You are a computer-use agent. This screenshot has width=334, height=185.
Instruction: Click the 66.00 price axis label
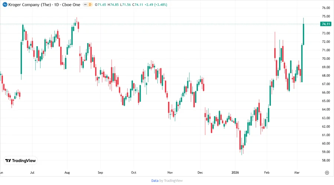326,92
